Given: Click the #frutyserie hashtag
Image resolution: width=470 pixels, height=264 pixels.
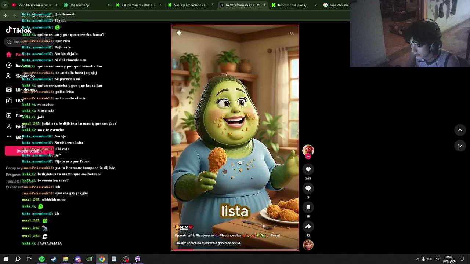Looking at the screenshot, I should coord(205,235).
